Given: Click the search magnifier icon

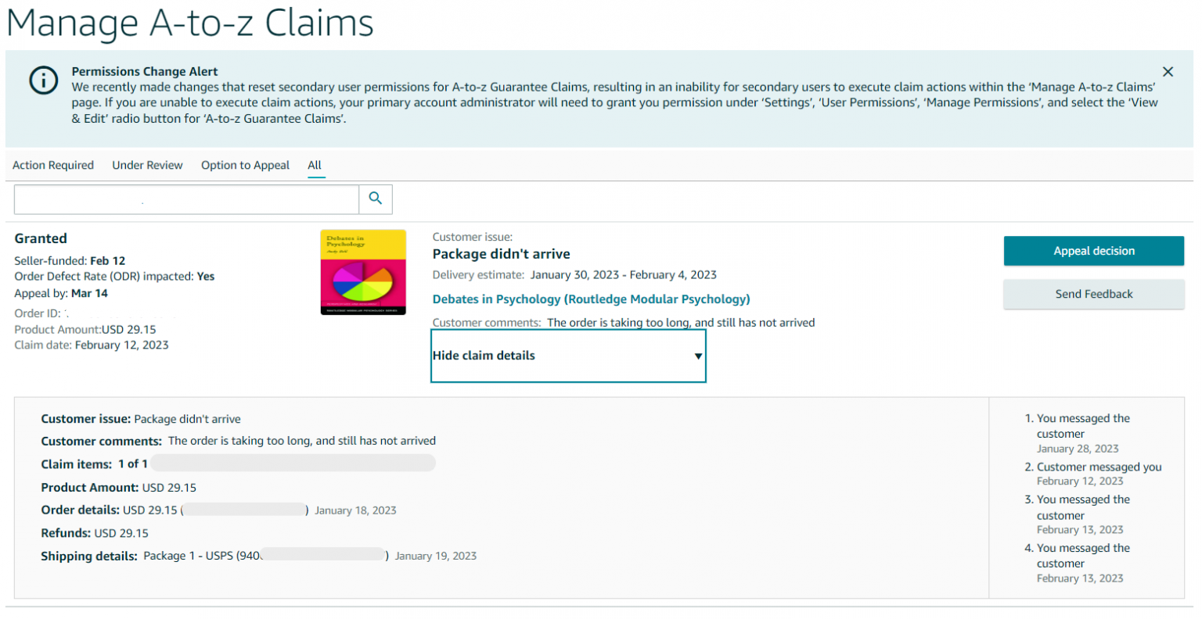Looking at the screenshot, I should coord(376,199).
